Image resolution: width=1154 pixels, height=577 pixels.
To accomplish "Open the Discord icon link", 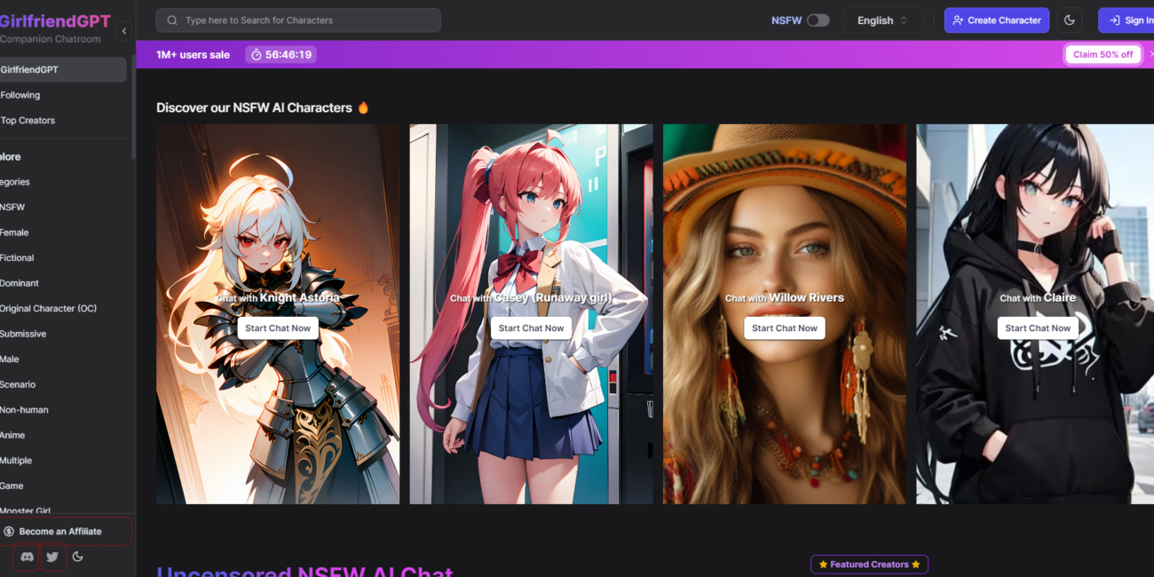I will 27,557.
